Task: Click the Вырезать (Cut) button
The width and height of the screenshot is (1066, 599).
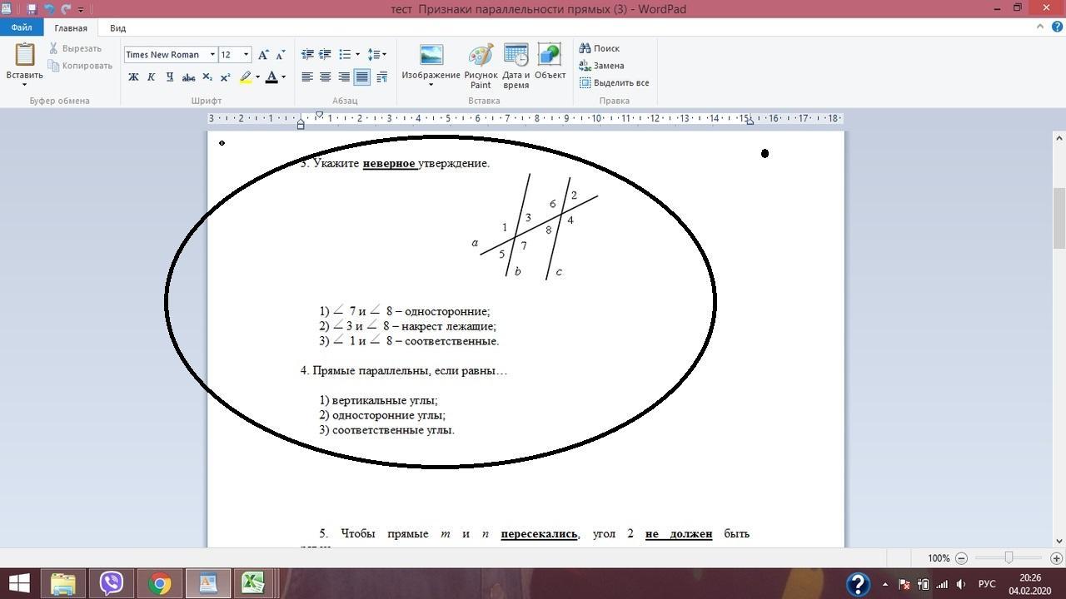Action: tap(75, 48)
